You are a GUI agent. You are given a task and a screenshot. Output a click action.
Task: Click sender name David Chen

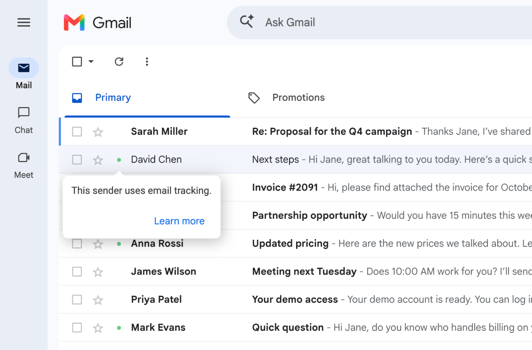156,159
